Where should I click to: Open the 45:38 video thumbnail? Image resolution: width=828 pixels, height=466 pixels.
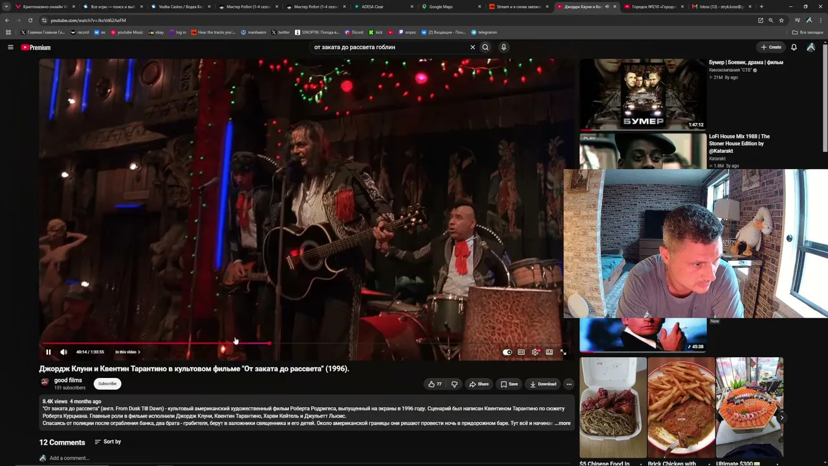click(x=643, y=335)
